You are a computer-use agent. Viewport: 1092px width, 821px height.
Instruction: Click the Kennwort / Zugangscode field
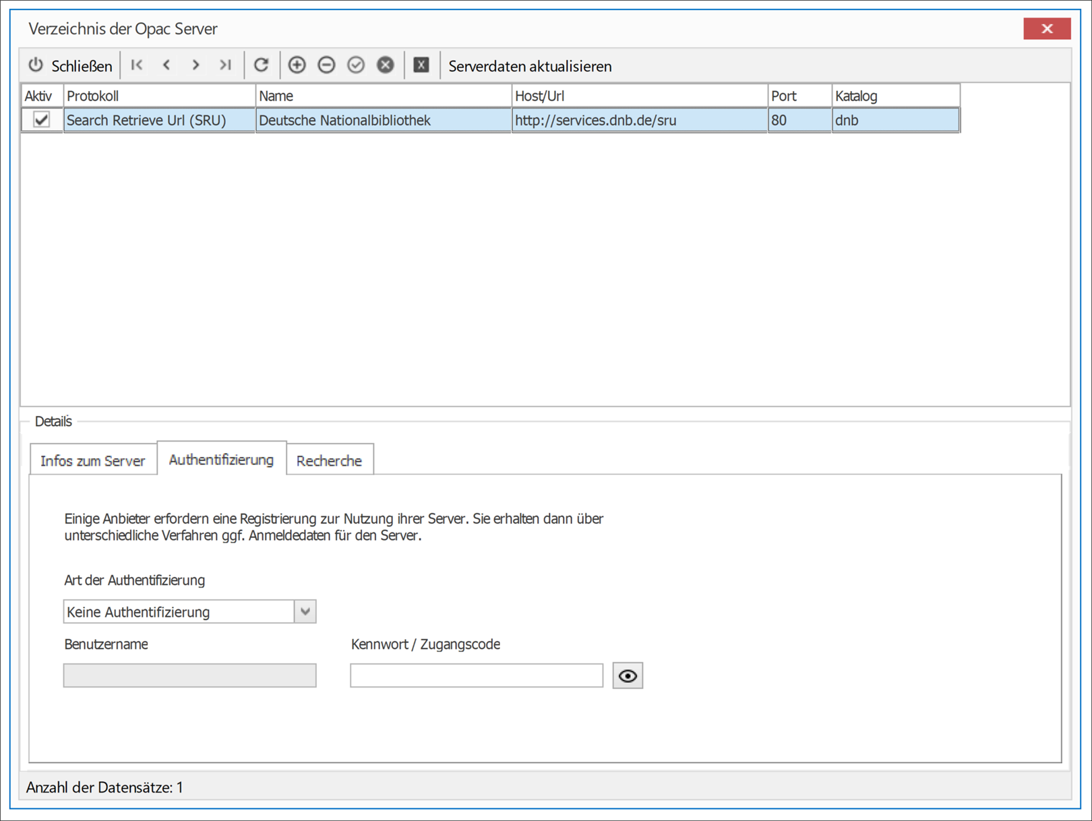pyautogui.click(x=477, y=675)
